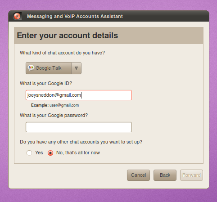The height and width of the screenshot is (202, 217).
Task: Click the "What is your Google ID?" label
Action: [x=46, y=83]
